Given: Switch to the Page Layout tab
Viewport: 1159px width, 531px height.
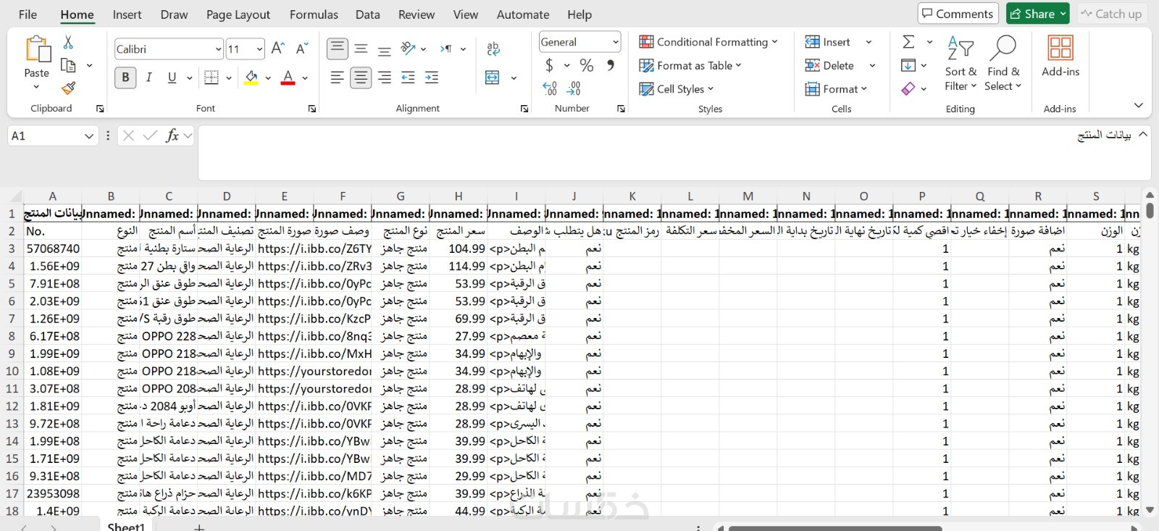Looking at the screenshot, I should [238, 14].
